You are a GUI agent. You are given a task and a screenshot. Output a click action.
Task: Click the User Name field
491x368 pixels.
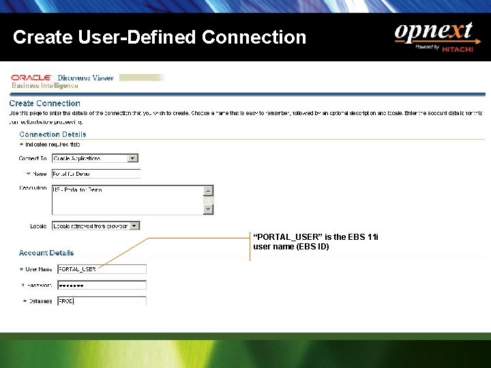coord(102,269)
